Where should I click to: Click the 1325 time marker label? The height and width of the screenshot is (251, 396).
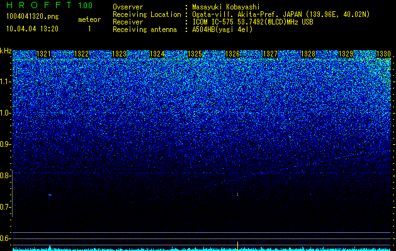tap(195, 54)
